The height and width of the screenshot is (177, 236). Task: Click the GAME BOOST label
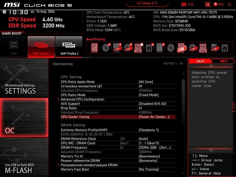(12, 34)
